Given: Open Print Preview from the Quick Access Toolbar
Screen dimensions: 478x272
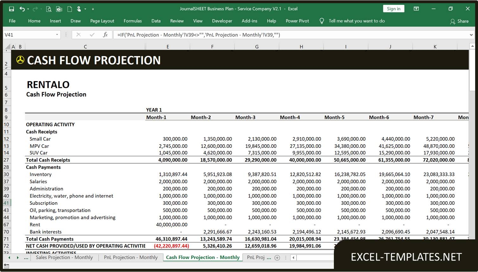Looking at the screenshot, I should [x=48, y=9].
